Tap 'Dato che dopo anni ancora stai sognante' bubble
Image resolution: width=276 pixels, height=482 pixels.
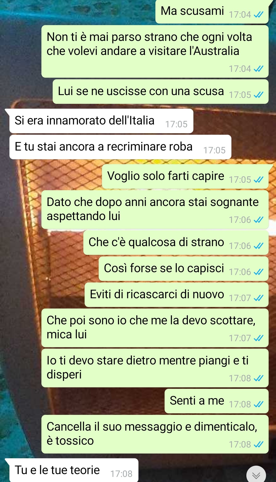point(155,210)
